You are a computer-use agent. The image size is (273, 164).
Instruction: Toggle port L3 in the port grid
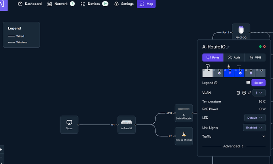pyautogui.click(x=239, y=73)
